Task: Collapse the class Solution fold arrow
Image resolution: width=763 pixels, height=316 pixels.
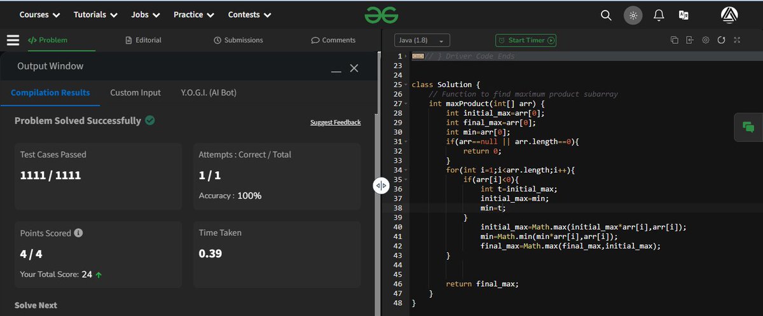Action: tap(406, 85)
